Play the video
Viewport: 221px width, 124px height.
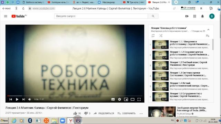coord(17,100)
